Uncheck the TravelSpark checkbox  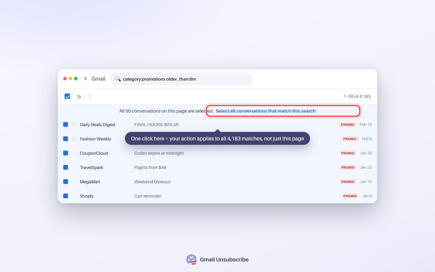[66, 167]
